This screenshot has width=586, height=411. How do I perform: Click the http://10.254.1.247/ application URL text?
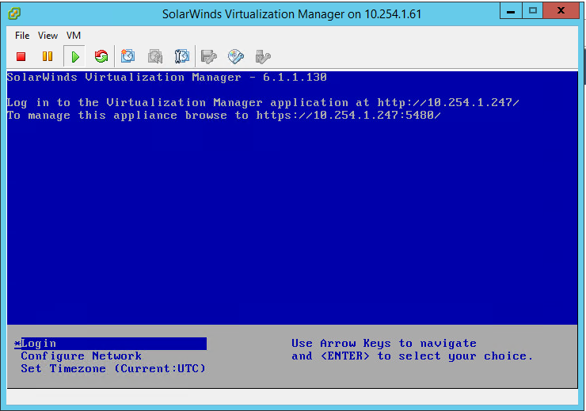click(448, 102)
